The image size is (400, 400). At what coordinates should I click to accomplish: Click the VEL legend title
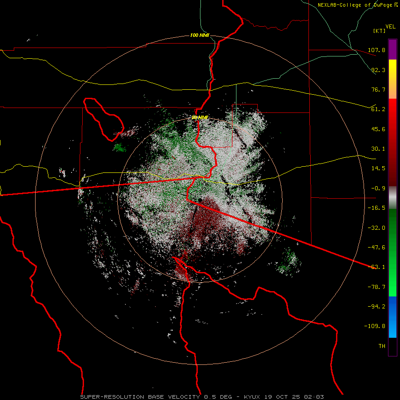[x=390, y=27]
